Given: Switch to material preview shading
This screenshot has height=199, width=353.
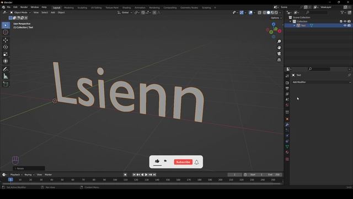Looking at the screenshot, I should [x=272, y=13].
